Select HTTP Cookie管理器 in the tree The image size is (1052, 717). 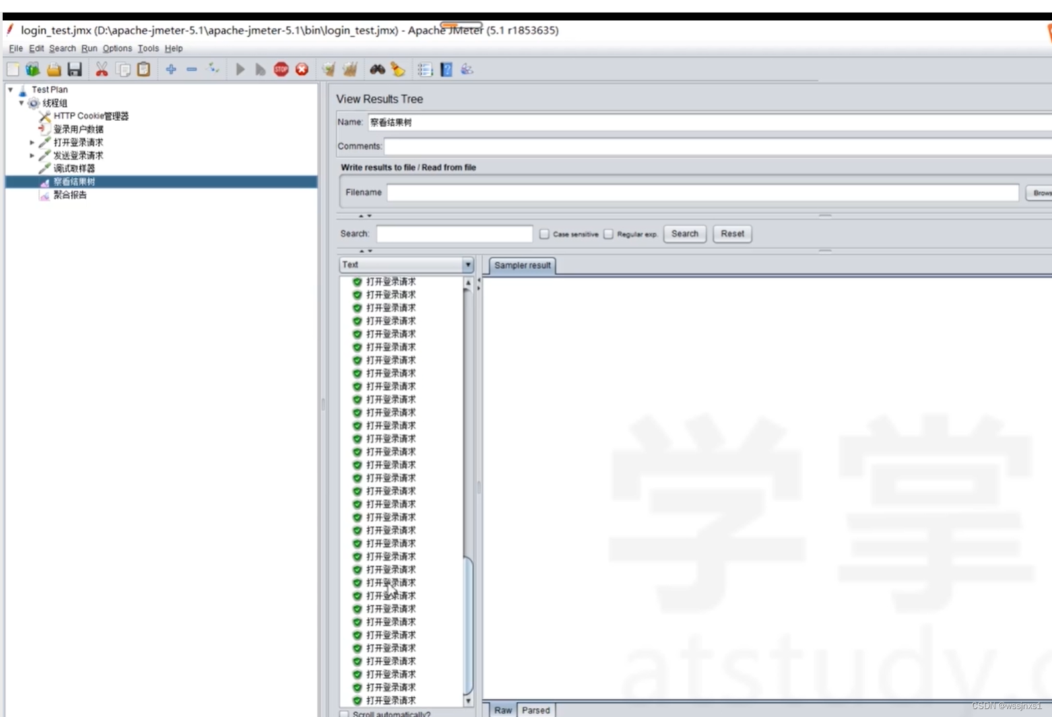pos(91,116)
